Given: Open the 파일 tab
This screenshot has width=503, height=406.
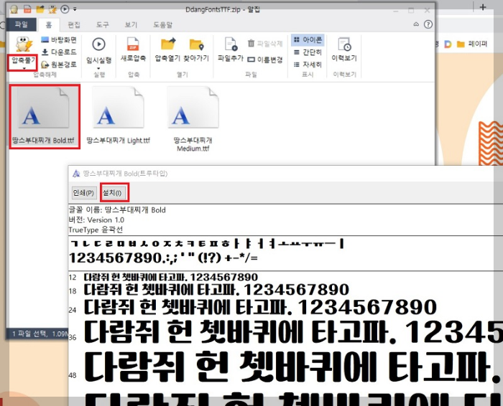Looking at the screenshot, I should pos(22,24).
